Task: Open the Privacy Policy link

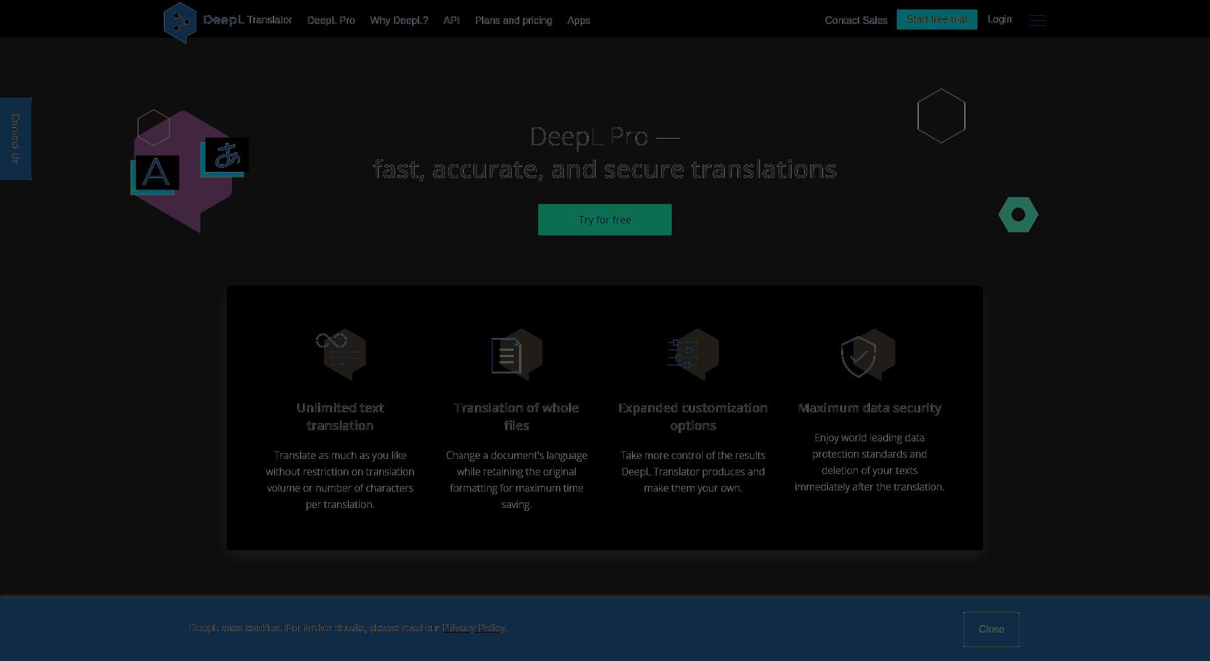Action: coord(473,628)
